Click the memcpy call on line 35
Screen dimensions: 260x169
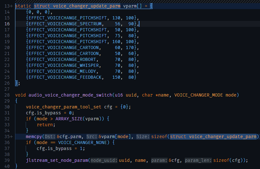click(x=34, y=137)
